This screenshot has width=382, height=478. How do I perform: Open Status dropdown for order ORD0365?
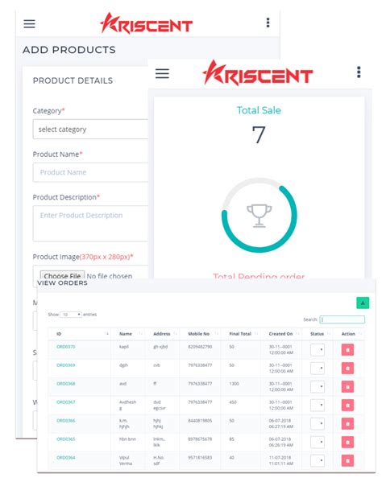pos(318,442)
